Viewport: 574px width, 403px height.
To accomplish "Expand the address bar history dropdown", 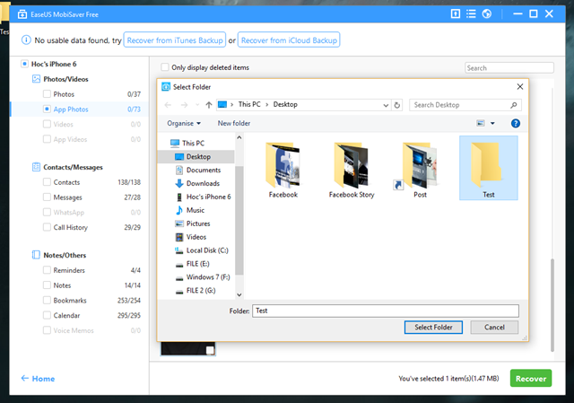I will click(386, 106).
